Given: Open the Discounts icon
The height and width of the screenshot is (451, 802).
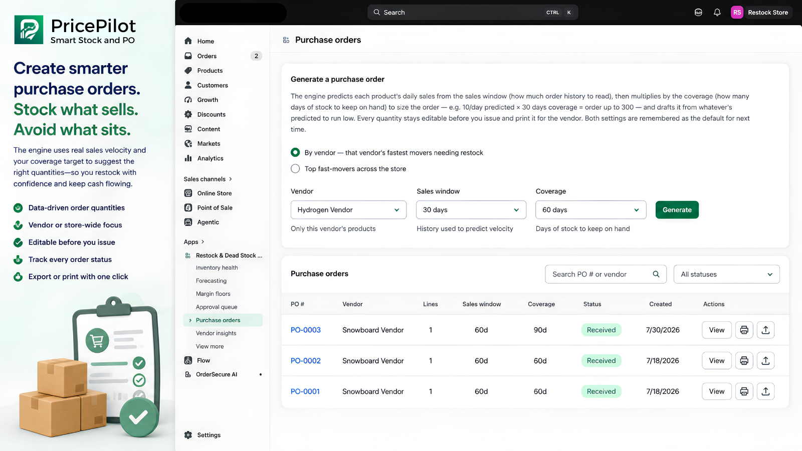Looking at the screenshot, I should 188,114.
